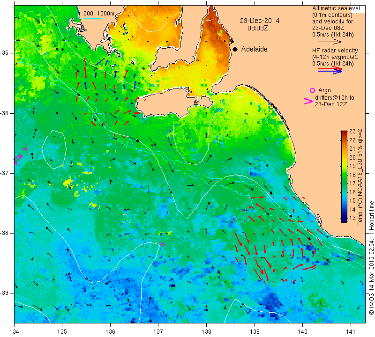The width and height of the screenshot is (375, 337).
Task: Click the -37 latitude axis label
Action: click(x=5, y=173)
